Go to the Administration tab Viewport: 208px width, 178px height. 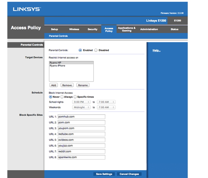tap(149, 29)
